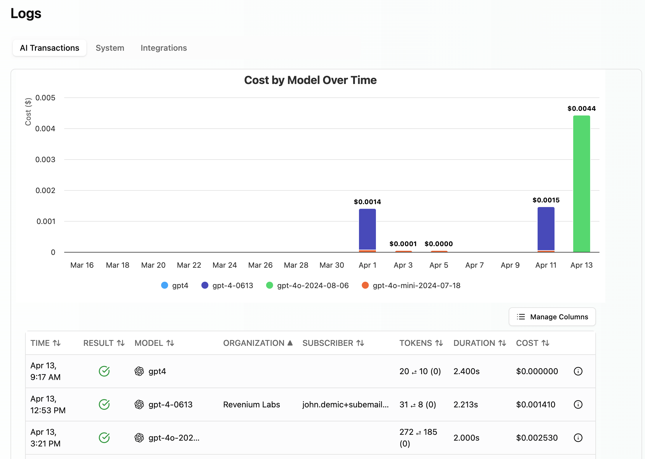
Task: Sort table by TIME column
Action: (46, 343)
